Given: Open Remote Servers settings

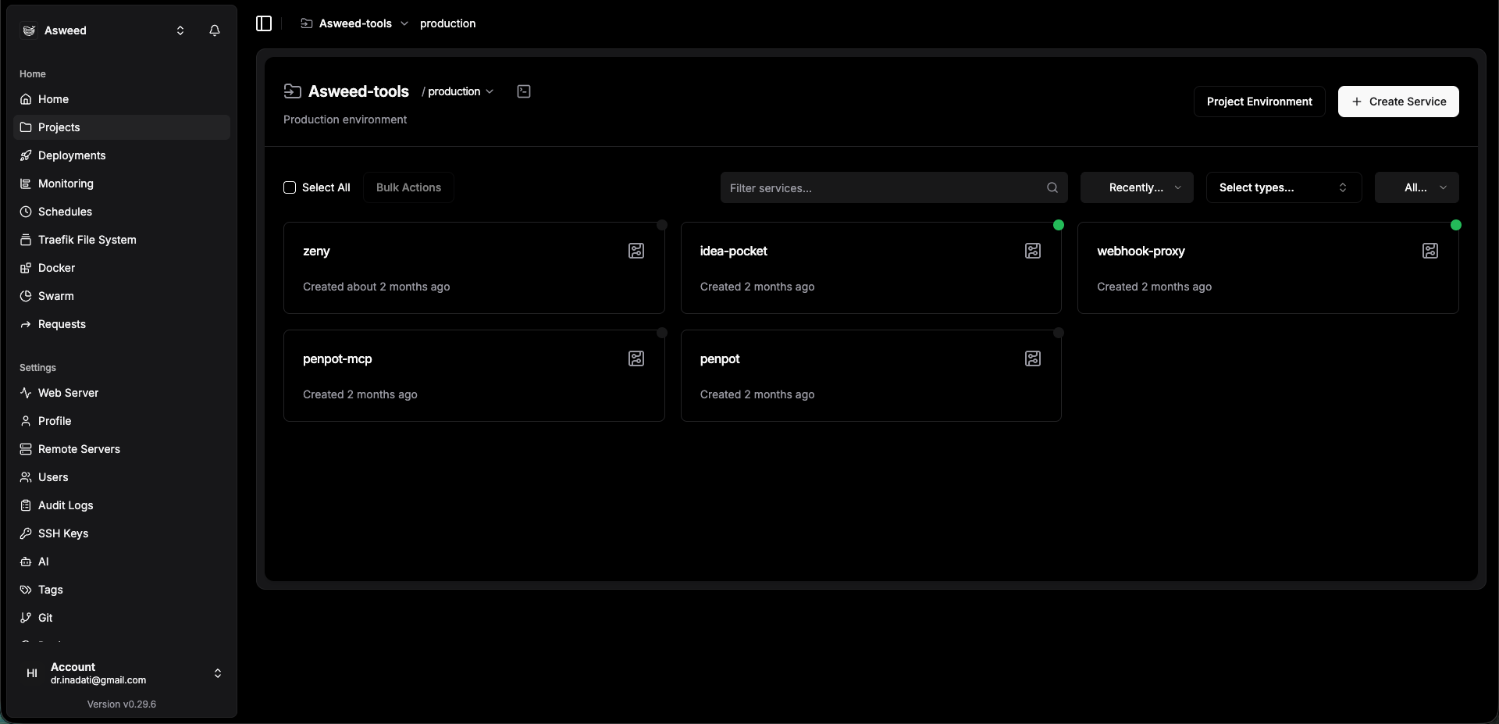Looking at the screenshot, I should (x=122, y=449).
